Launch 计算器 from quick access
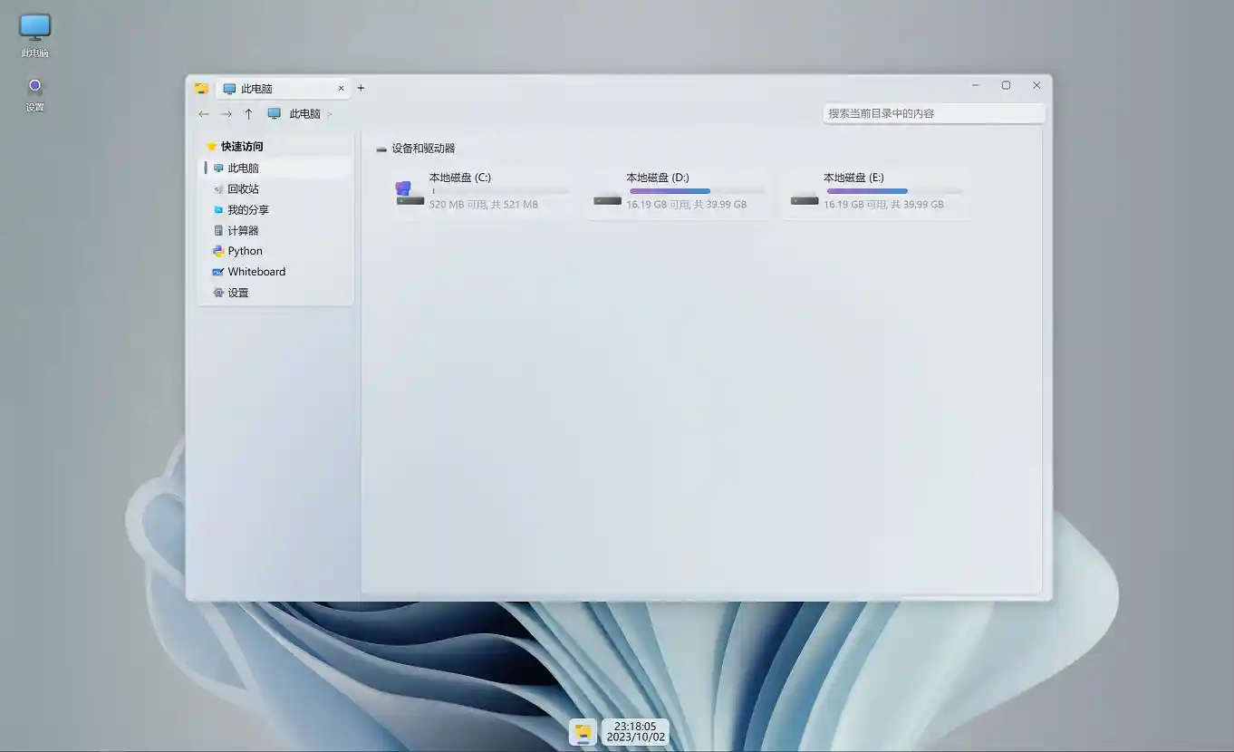 point(243,231)
